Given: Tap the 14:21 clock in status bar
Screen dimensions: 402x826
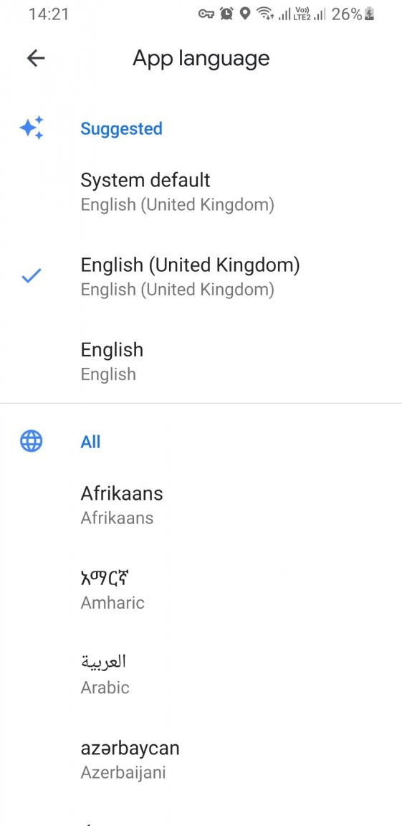Looking at the screenshot, I should 49,14.
